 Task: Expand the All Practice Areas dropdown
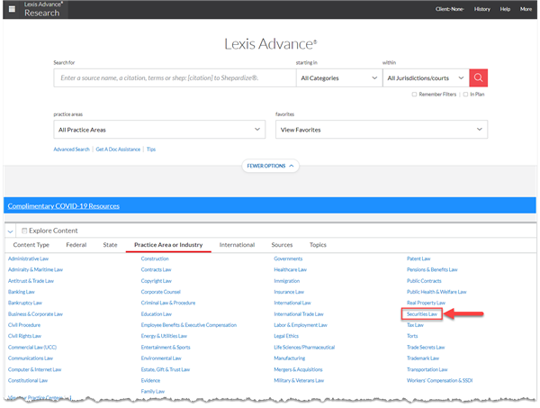[159, 130]
